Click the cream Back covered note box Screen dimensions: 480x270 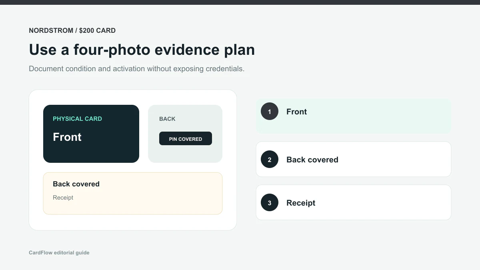point(133,193)
